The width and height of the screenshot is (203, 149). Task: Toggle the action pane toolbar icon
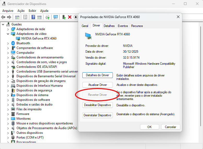pyautogui.click(x=39, y=17)
